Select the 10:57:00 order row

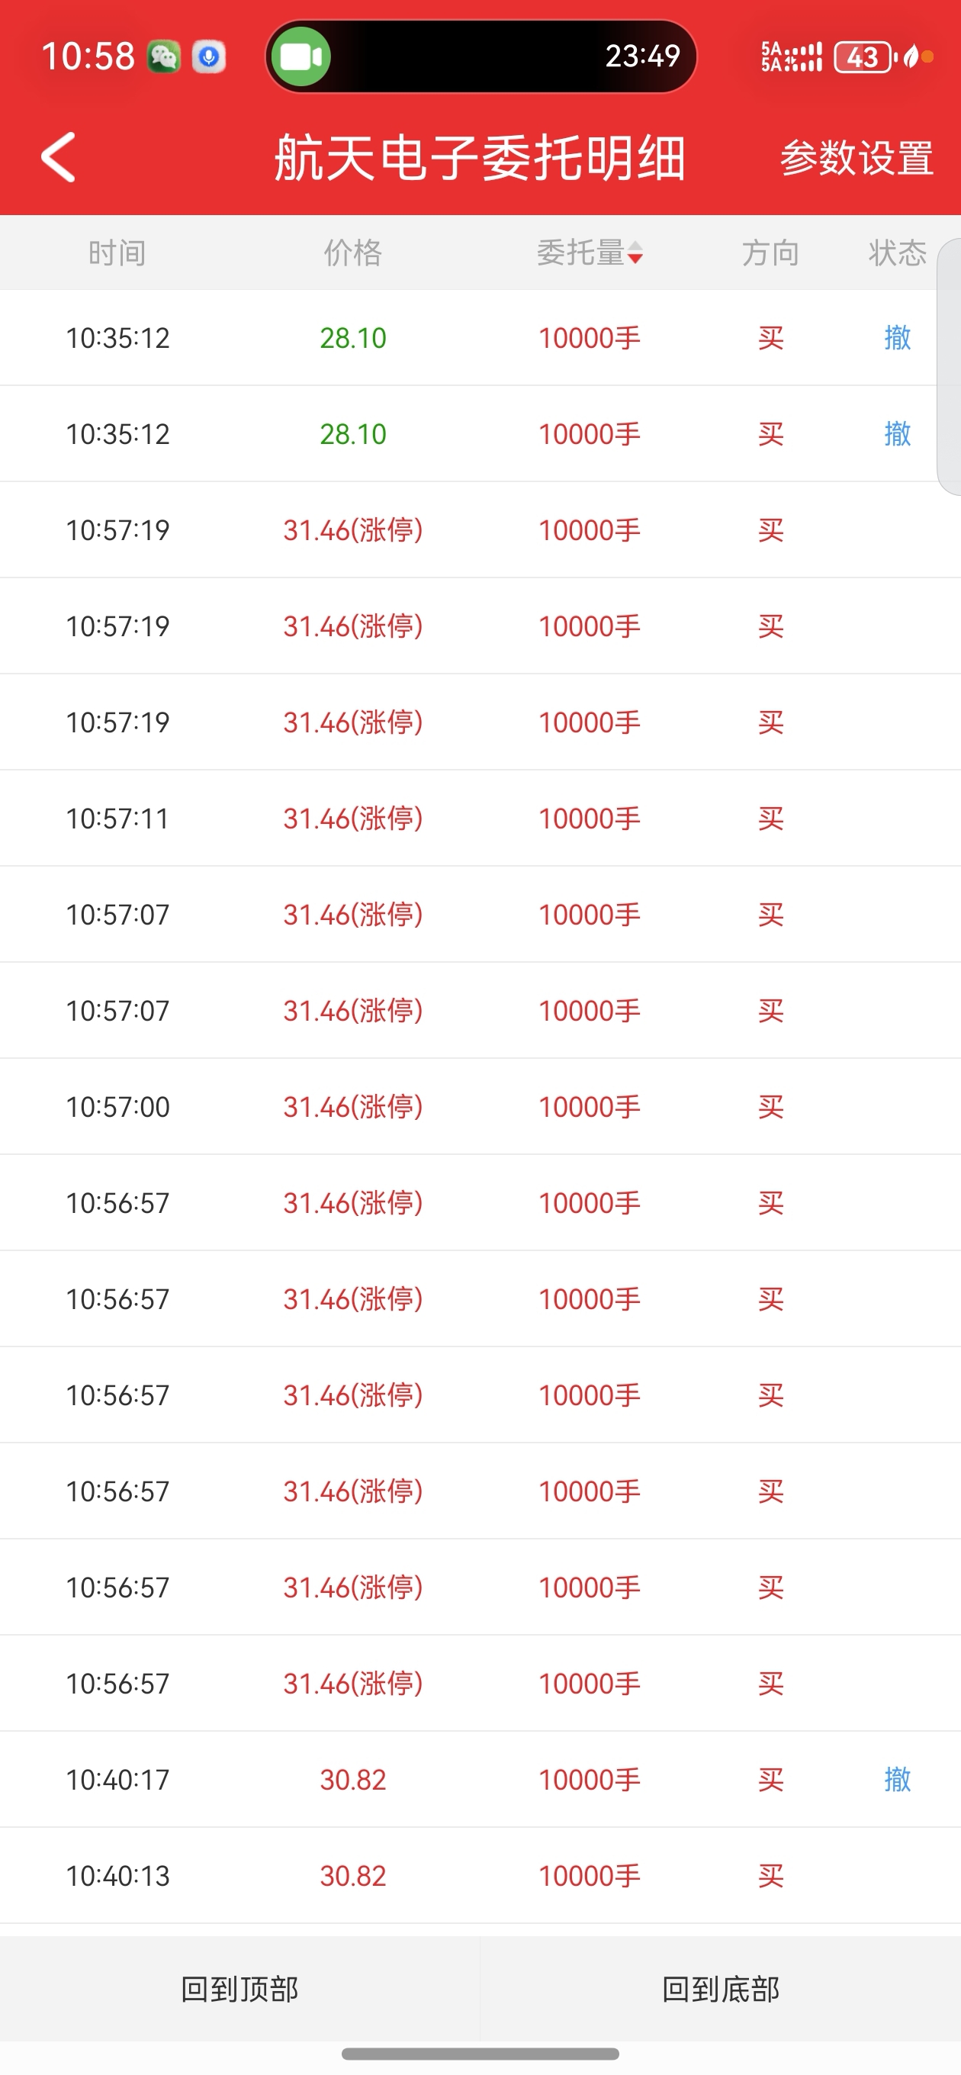(x=480, y=1107)
